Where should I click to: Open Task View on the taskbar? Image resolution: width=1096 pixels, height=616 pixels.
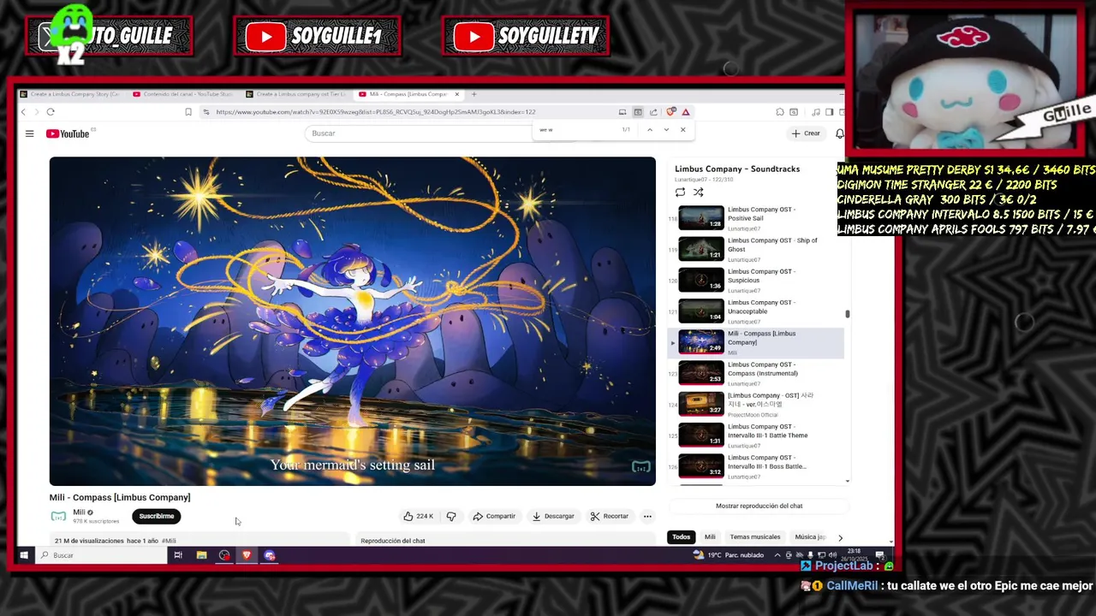tap(178, 555)
